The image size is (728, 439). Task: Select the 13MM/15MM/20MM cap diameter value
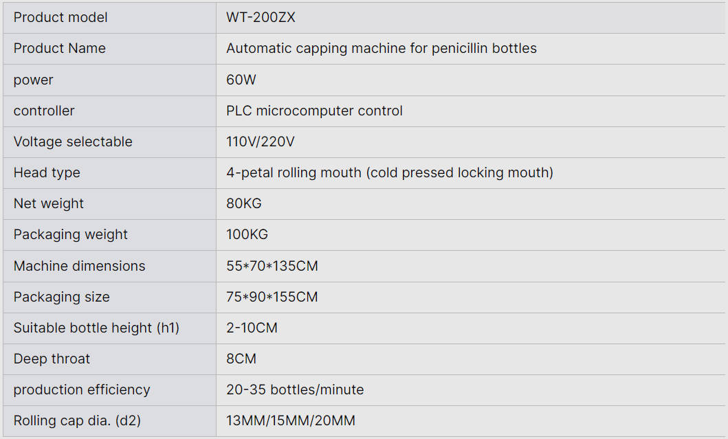coord(290,420)
